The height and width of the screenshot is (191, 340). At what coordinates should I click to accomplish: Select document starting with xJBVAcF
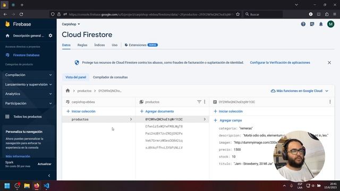(164, 147)
